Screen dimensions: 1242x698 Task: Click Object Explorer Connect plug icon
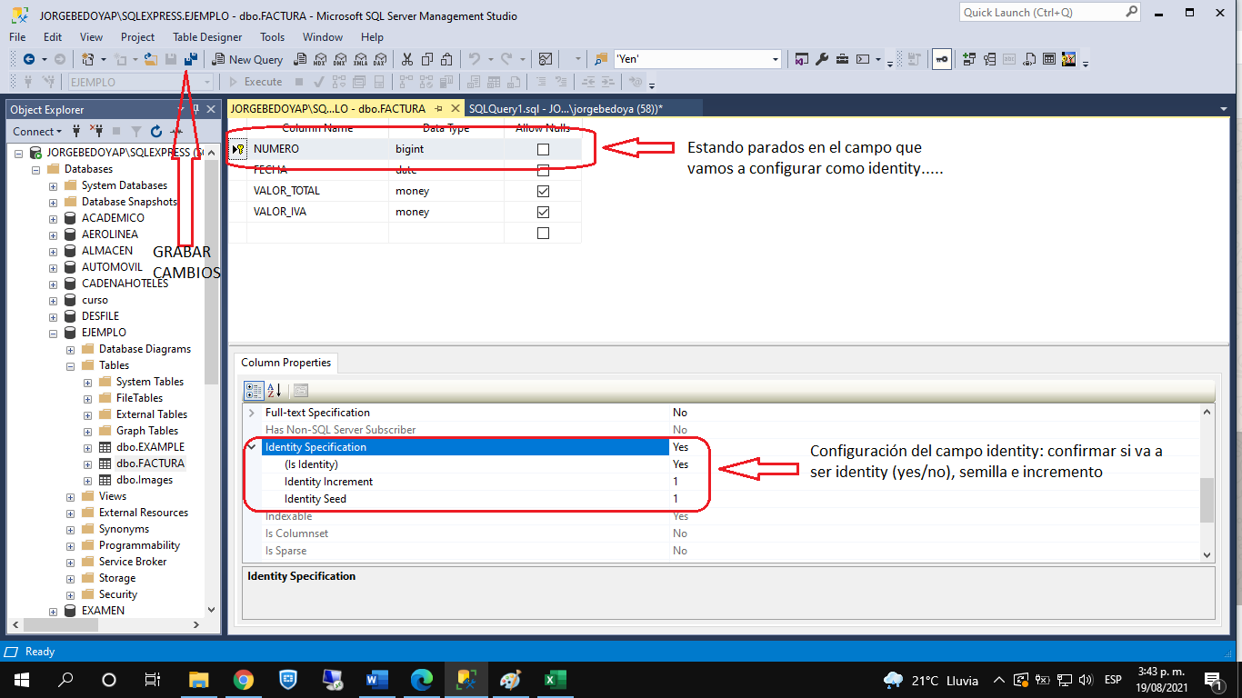click(x=76, y=131)
